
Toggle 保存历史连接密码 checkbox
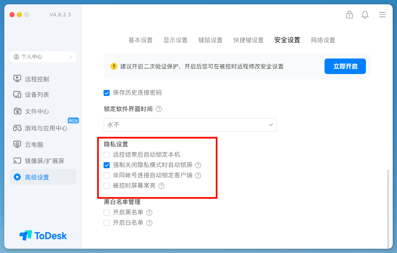pyautogui.click(x=107, y=93)
